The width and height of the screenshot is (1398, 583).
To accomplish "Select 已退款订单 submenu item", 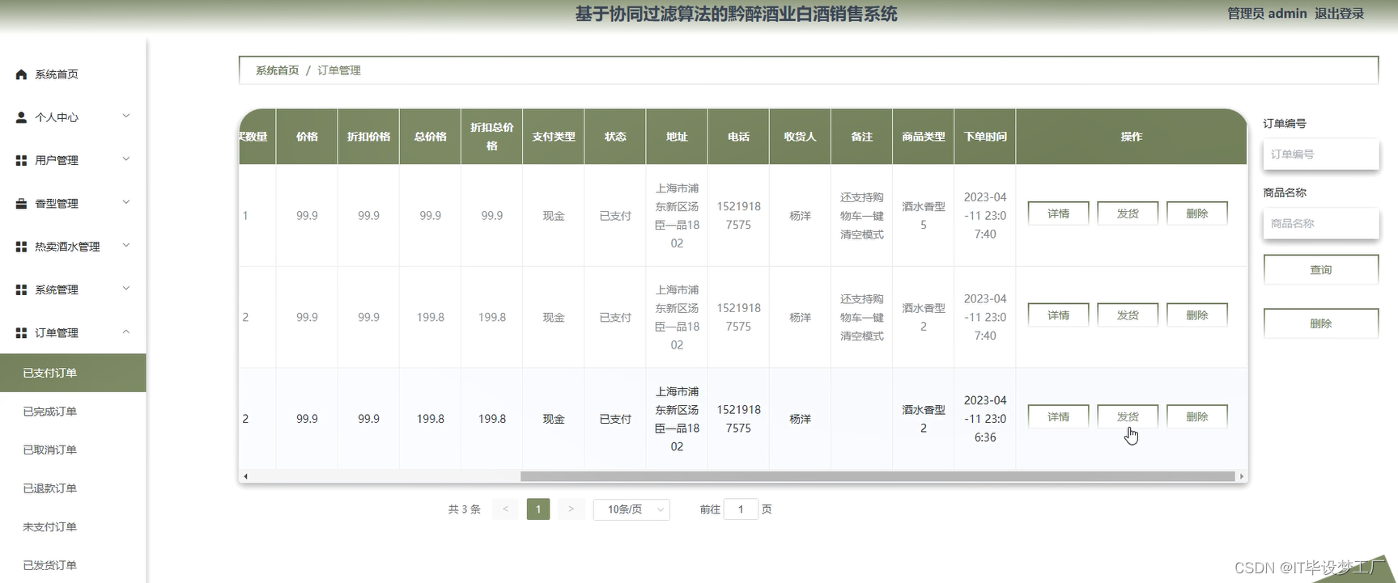I will coord(73,488).
